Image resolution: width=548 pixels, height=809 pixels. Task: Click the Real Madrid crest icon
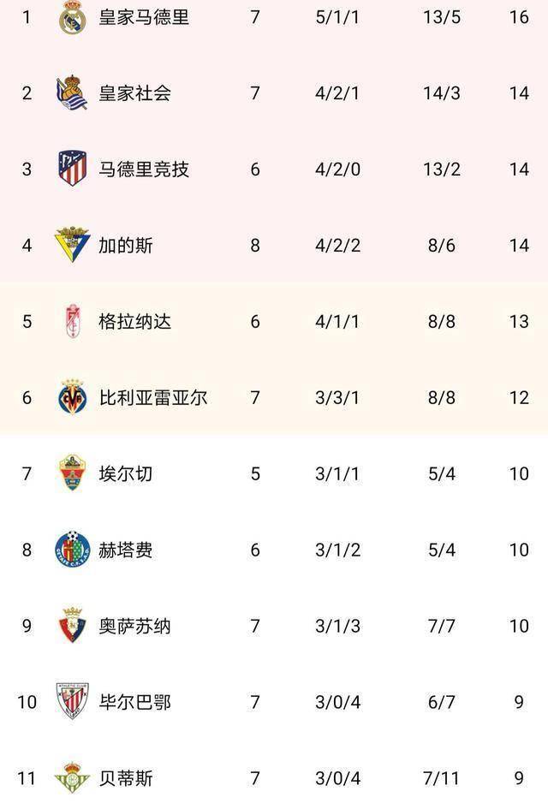coord(72,17)
